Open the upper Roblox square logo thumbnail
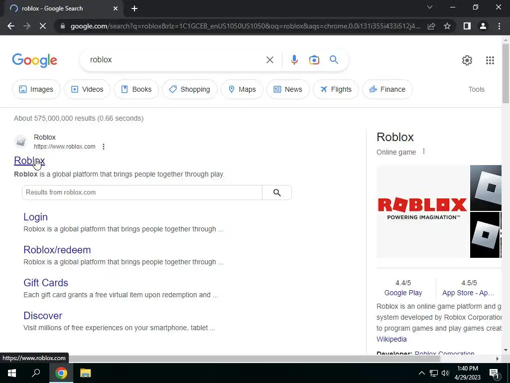Image resolution: width=510 pixels, height=383 pixels. (x=486, y=188)
